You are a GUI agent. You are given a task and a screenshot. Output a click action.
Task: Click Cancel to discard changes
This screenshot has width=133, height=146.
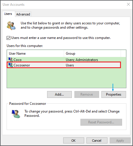97,141
